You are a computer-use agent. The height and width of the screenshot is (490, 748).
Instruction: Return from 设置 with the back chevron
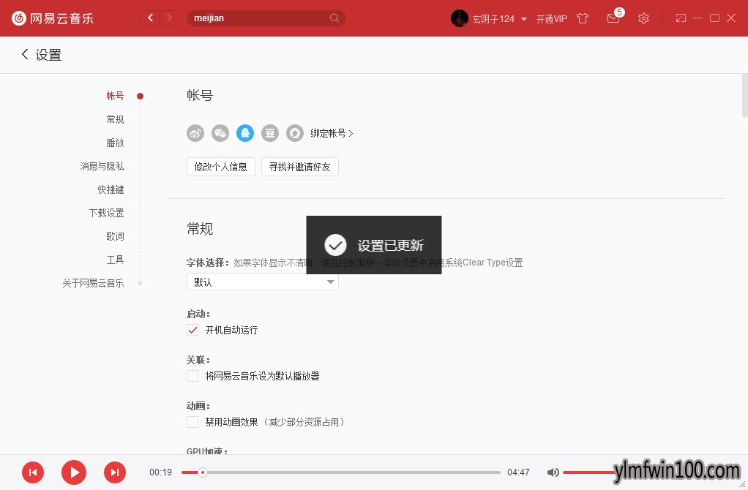(x=25, y=54)
